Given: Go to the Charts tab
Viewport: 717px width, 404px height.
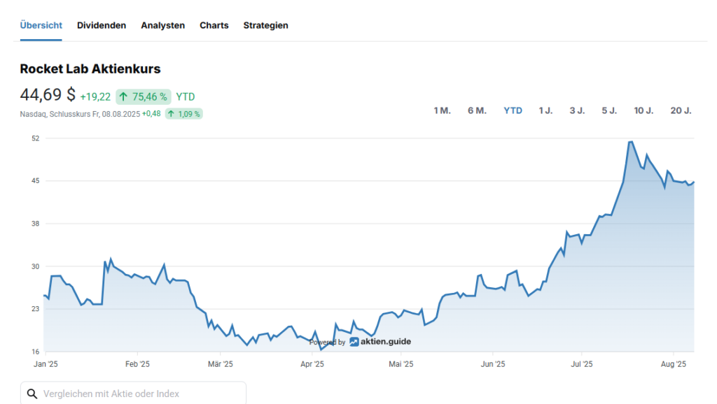Looking at the screenshot, I should pos(214,25).
